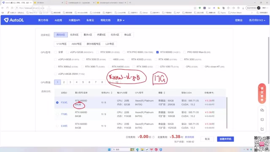The width and height of the screenshot is (270, 152).
Task: Switch to region 北京B区
Action: (74, 35)
